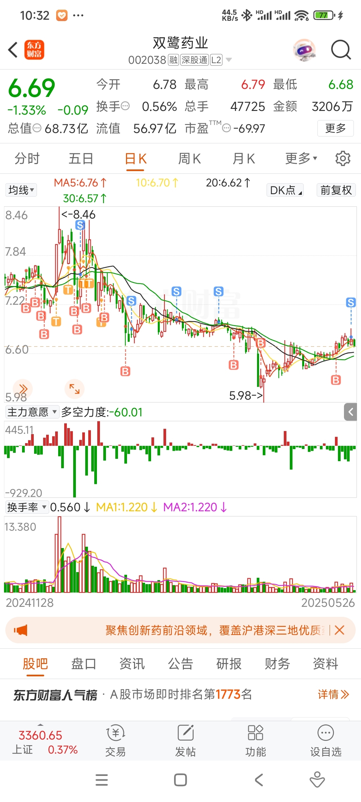The height and width of the screenshot is (802, 361).
Task: Tap the fullscreen expand arrows icon on chart
Action: coord(74,389)
